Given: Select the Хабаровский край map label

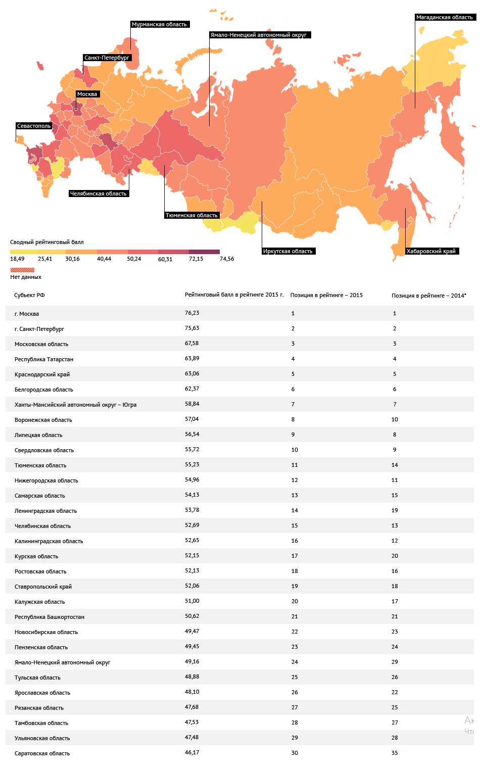Looking at the screenshot, I should 431,251.
